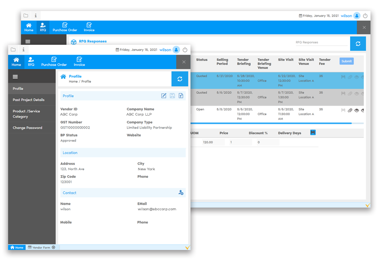Image resolution: width=381 pixels, height=259 pixels.
Task: Open the info icon in the front window header
Action: tap(23, 50)
